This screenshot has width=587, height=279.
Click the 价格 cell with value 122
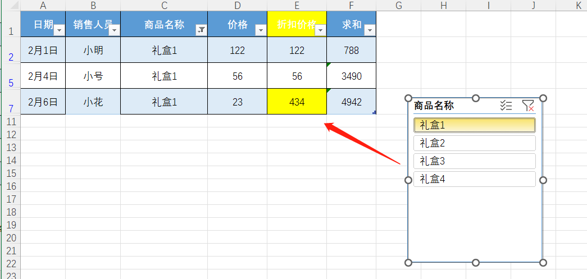(238, 50)
